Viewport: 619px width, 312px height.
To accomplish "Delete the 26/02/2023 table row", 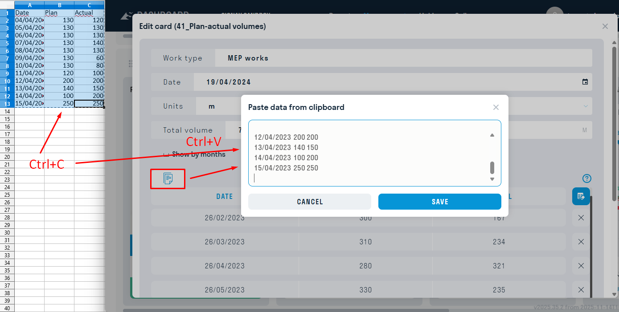I will 581,218.
